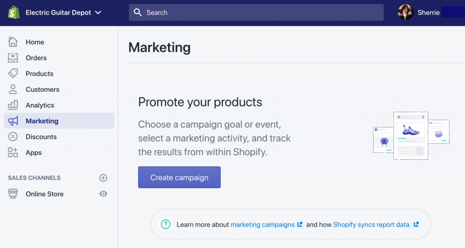Select Marketing in the sidebar

click(x=42, y=121)
